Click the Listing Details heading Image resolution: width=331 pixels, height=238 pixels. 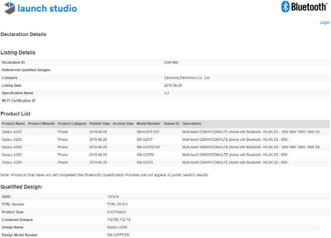coord(18,53)
